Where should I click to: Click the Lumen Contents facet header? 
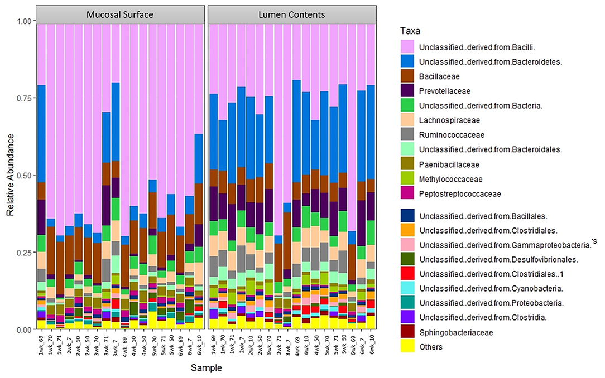tap(292, 14)
